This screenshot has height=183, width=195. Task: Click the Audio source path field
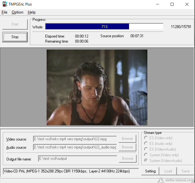click(75, 147)
